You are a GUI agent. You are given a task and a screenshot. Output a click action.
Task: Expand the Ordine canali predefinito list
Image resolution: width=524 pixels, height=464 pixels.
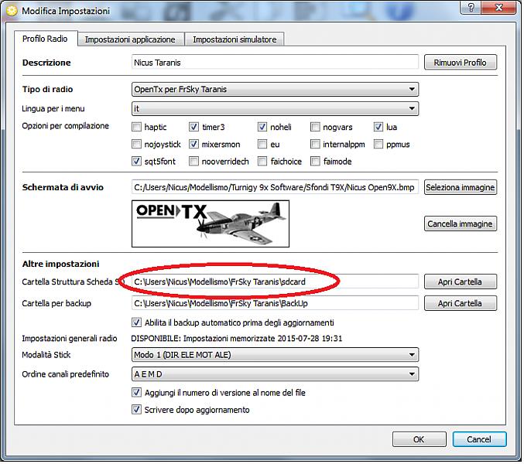(x=275, y=374)
